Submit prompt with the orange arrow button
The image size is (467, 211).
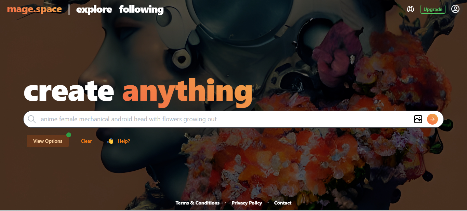(432, 119)
